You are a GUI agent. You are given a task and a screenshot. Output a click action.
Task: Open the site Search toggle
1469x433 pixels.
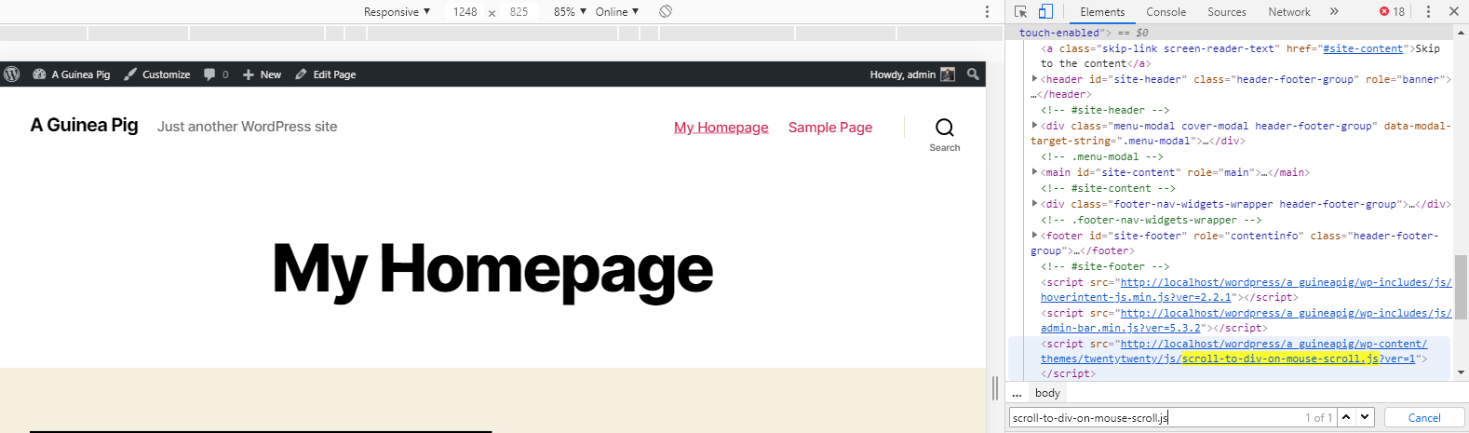coord(944,134)
